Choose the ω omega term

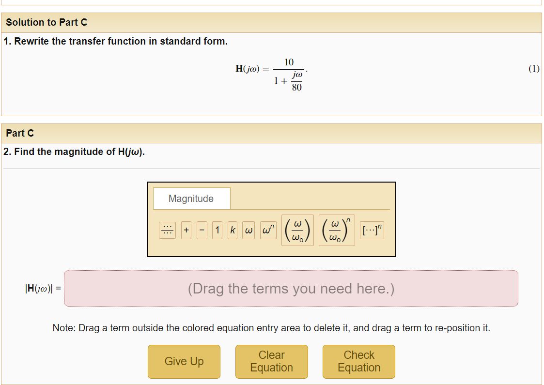point(248,230)
